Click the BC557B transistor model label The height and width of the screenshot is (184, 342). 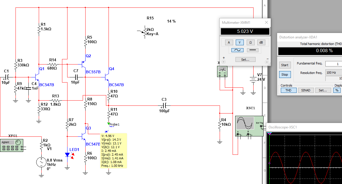pos(93,72)
